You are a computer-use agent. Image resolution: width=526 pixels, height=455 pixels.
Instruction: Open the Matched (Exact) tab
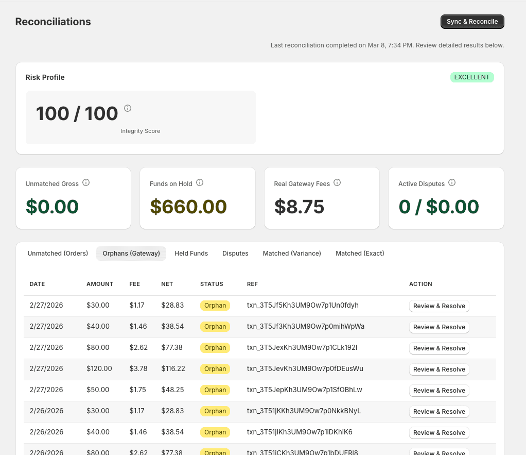click(x=359, y=253)
